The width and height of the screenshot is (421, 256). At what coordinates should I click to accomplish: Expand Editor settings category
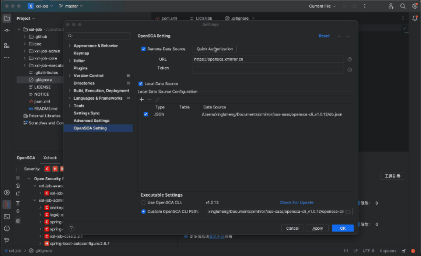[x=70, y=61]
